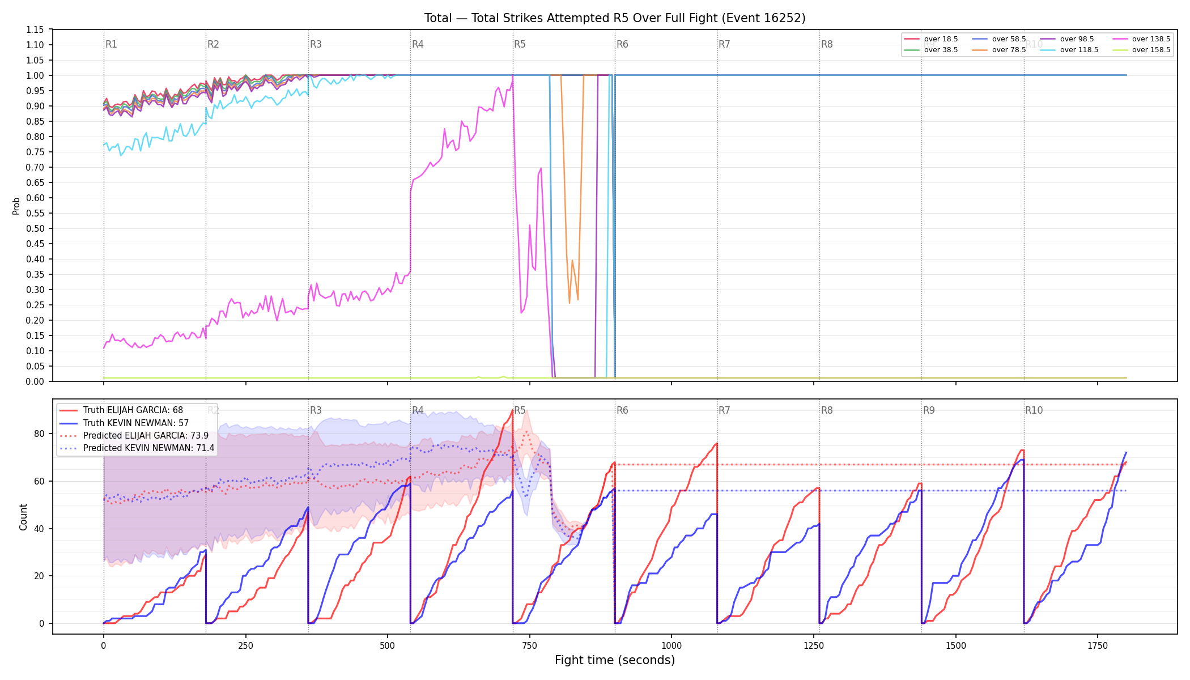Select the 'over 158.5' legend label
Screen dimensions: 1190x680
(1151, 50)
